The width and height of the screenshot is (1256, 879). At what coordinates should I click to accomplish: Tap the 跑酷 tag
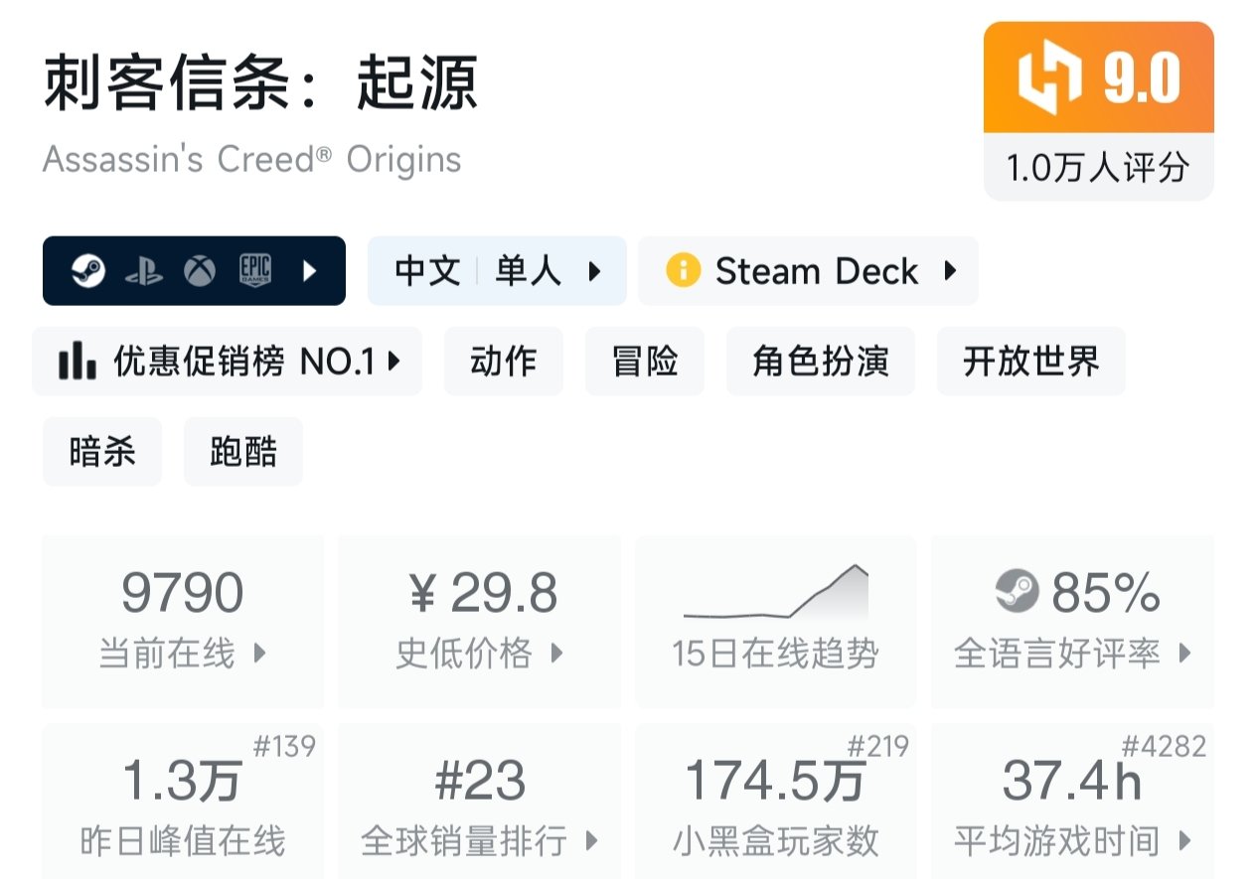tap(243, 452)
